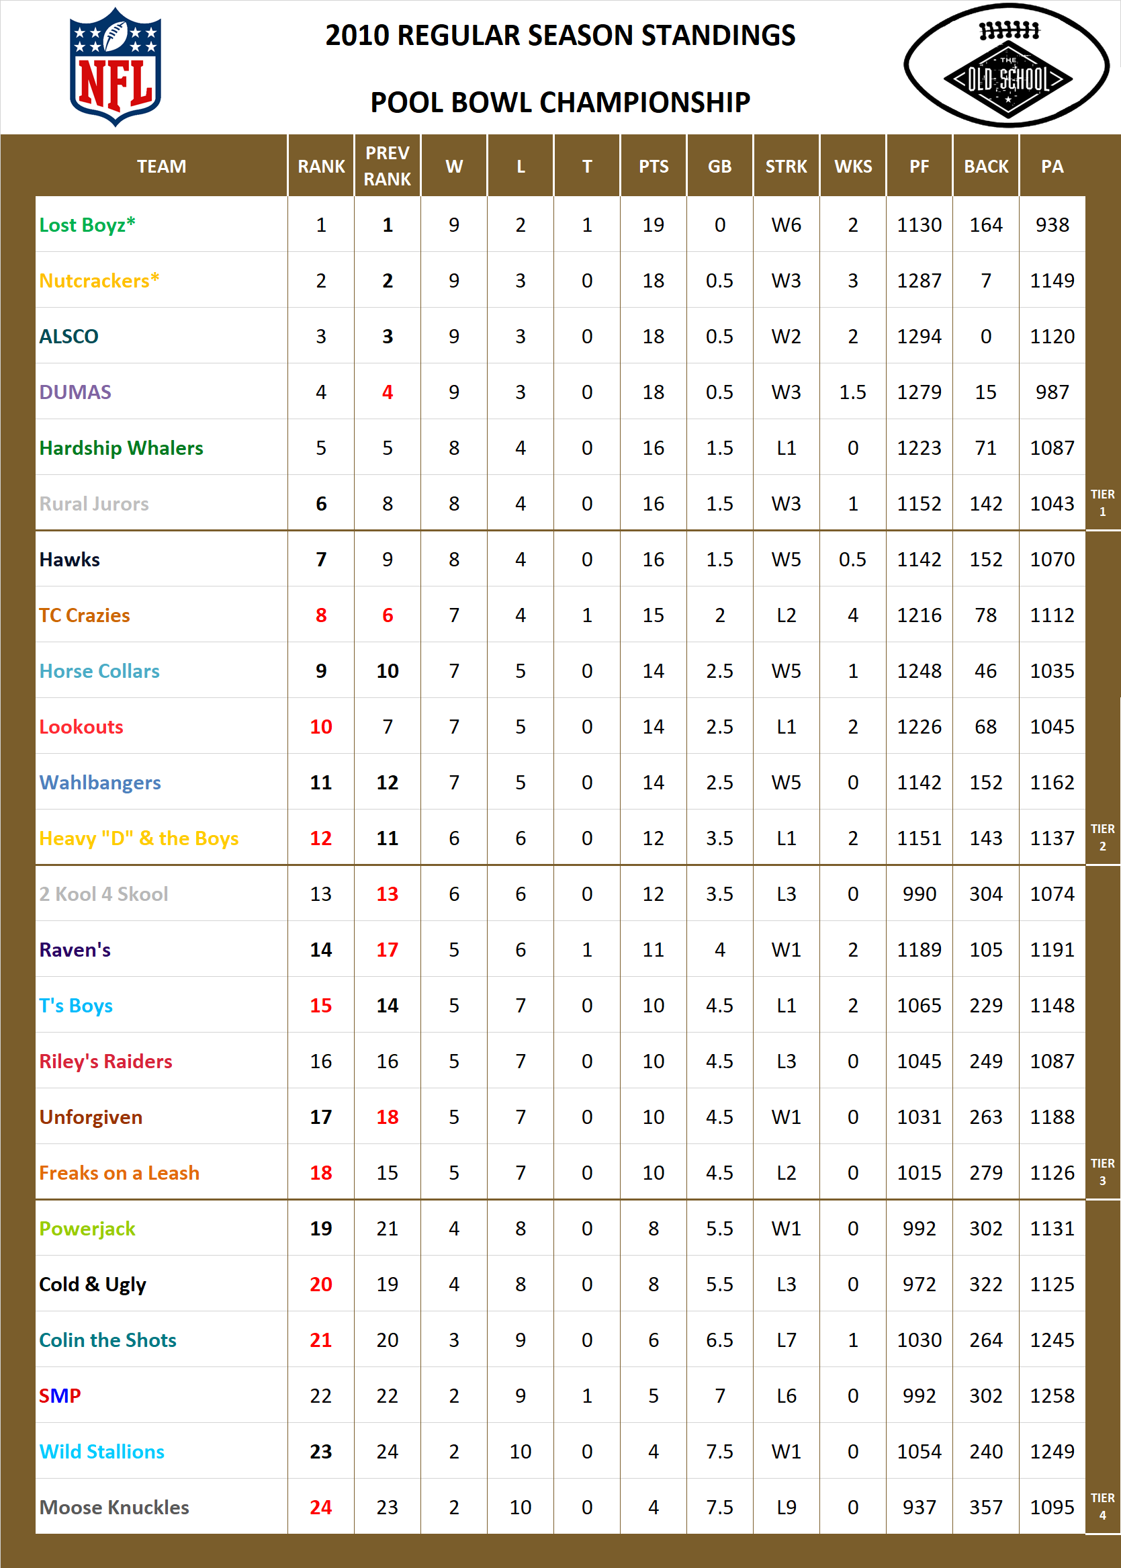Select the Nutcrackers team name
Screen dimensions: 1121x1568
[x=98, y=280]
